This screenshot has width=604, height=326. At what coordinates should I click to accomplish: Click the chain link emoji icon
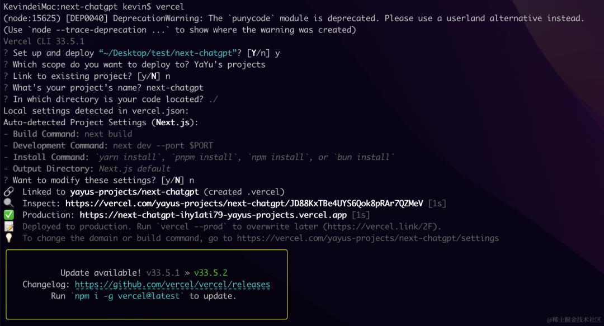click(9, 191)
